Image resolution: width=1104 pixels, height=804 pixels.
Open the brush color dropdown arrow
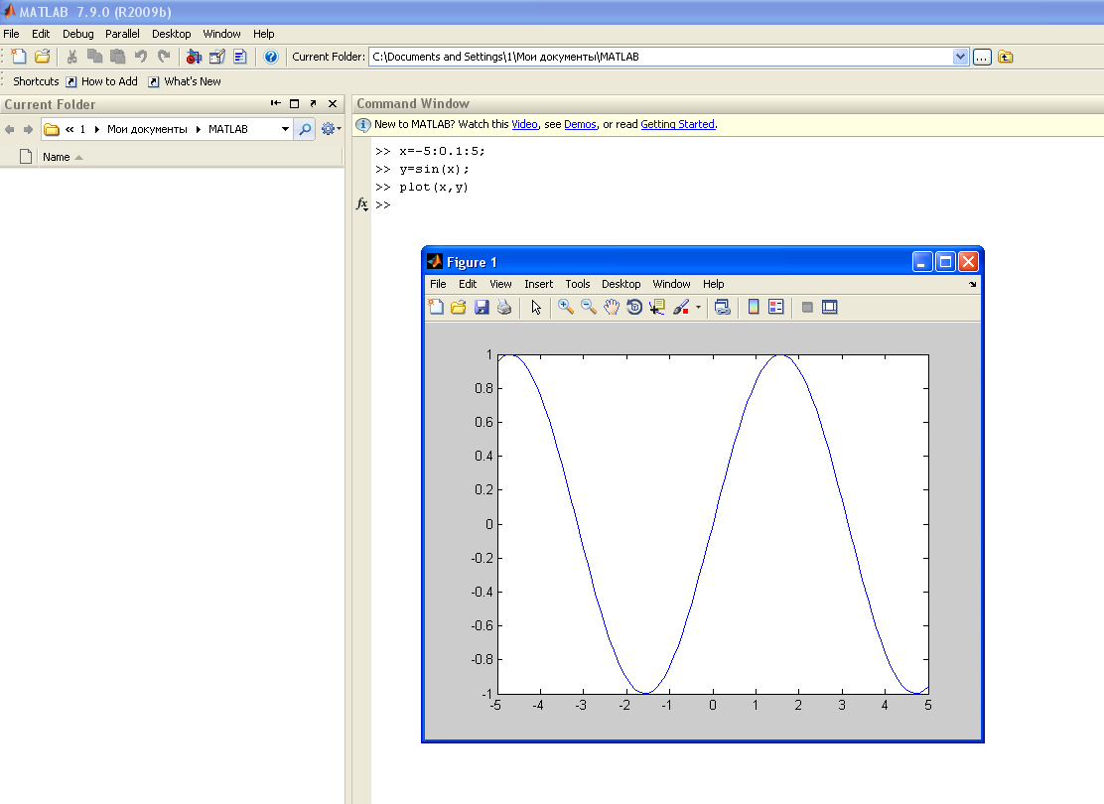699,307
